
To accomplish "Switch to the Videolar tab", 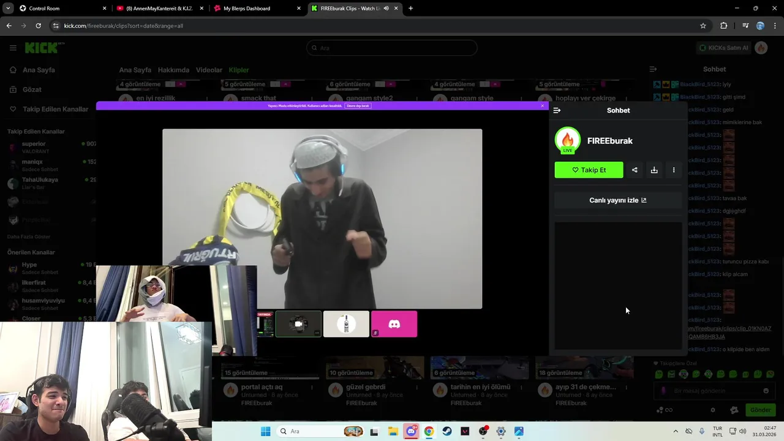I will 209,70.
